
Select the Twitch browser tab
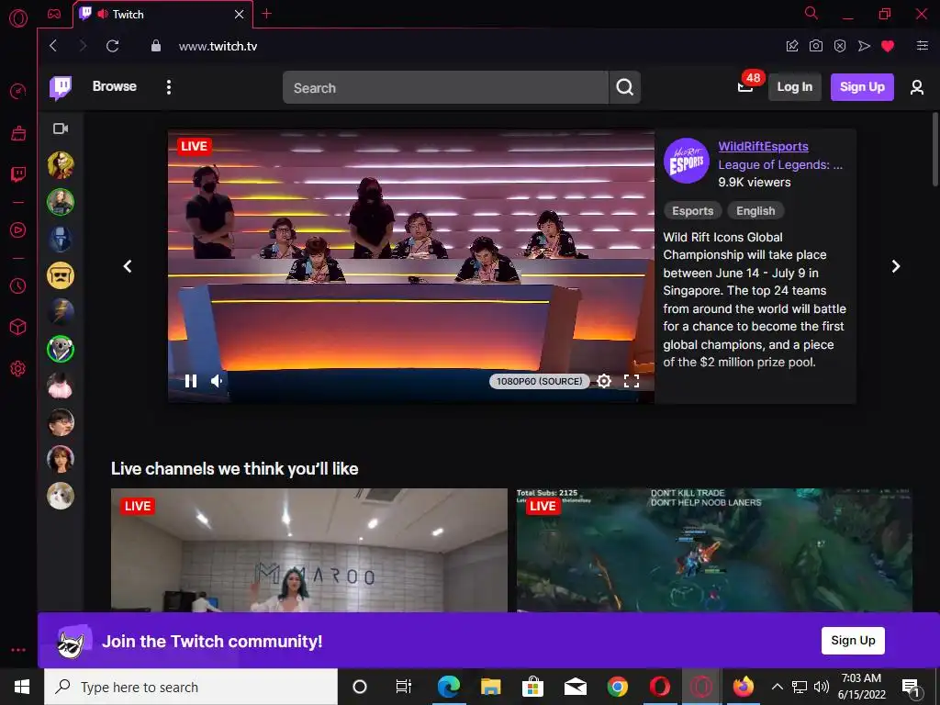[x=163, y=14]
